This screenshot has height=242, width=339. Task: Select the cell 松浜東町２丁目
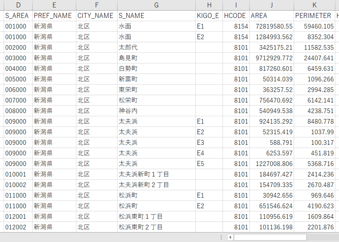tap(156, 227)
